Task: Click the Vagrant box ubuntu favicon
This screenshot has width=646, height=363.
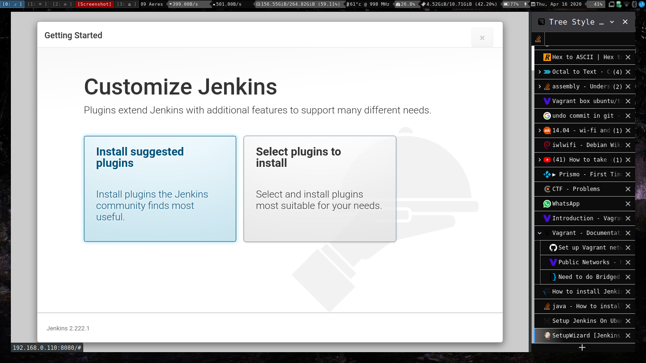Action: (x=547, y=101)
